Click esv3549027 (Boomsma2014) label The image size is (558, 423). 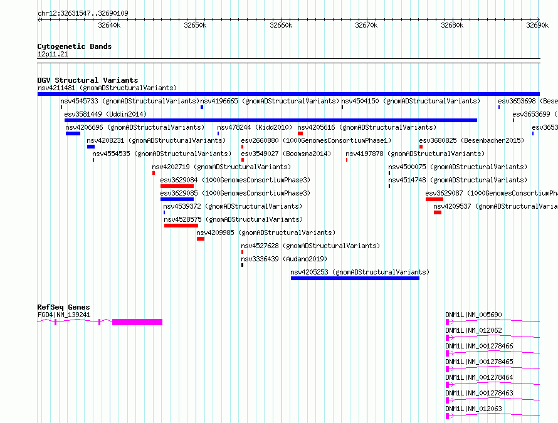tap(286, 154)
